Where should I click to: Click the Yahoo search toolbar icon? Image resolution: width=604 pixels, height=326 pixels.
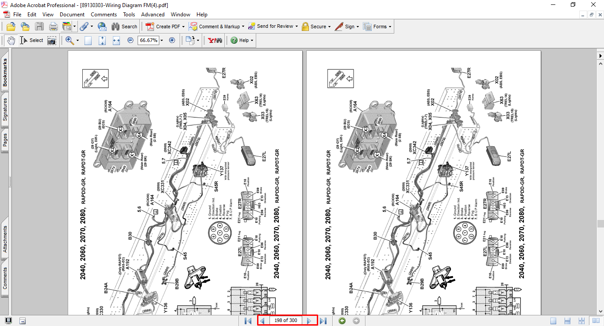(214, 40)
